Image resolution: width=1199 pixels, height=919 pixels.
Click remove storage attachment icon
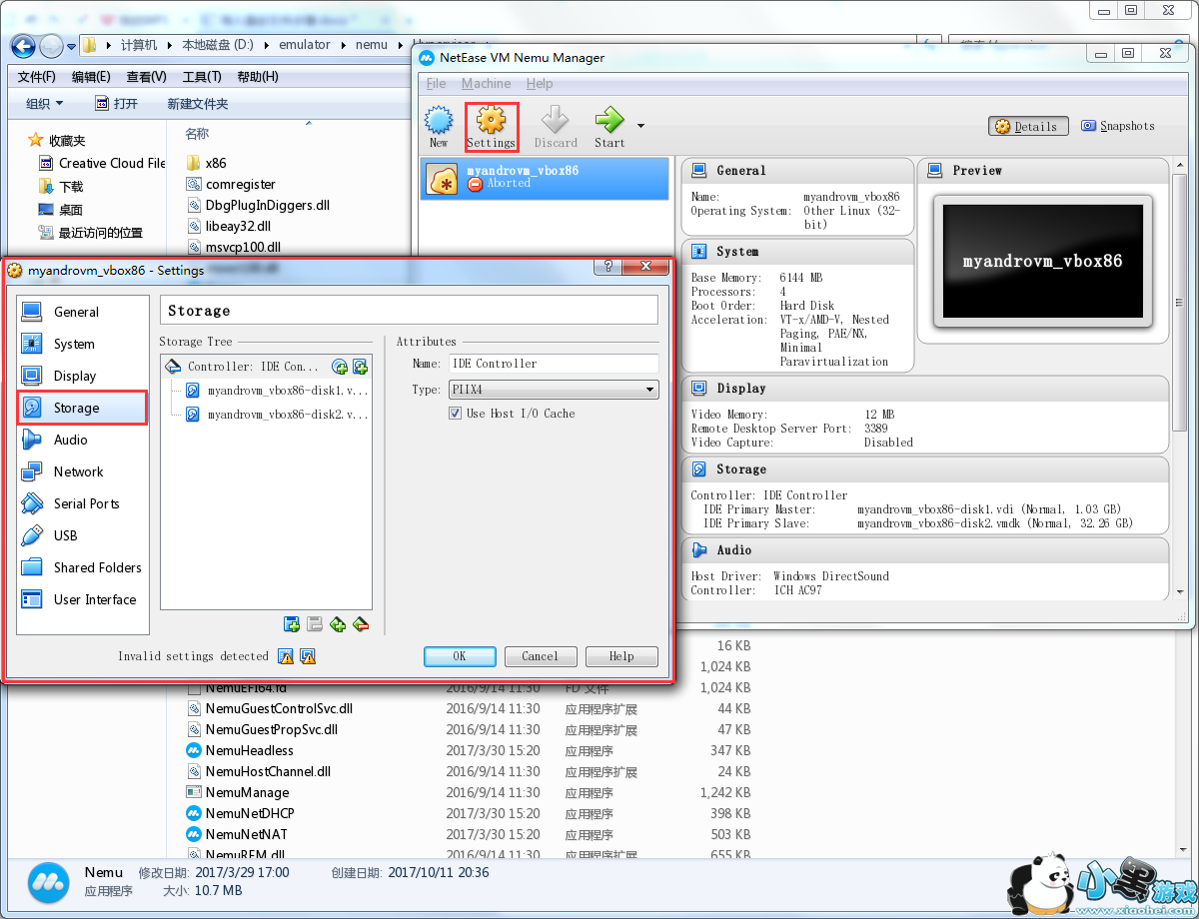(x=361, y=624)
